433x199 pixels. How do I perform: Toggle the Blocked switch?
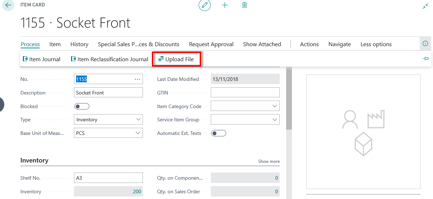click(81, 106)
